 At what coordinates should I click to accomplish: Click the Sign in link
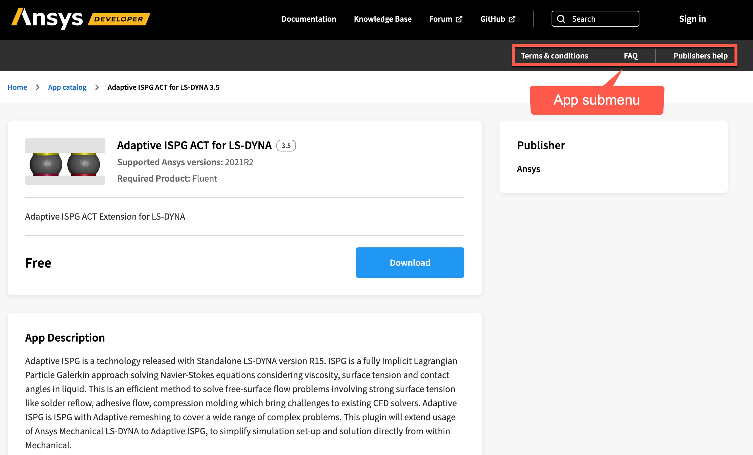pyautogui.click(x=692, y=19)
